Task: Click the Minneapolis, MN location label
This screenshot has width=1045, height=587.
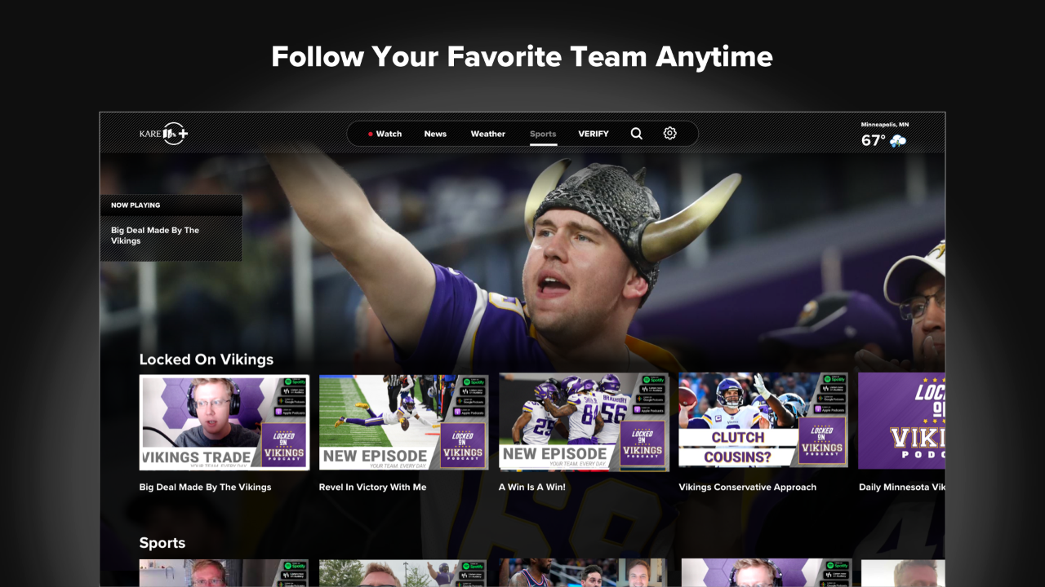Action: click(x=885, y=125)
